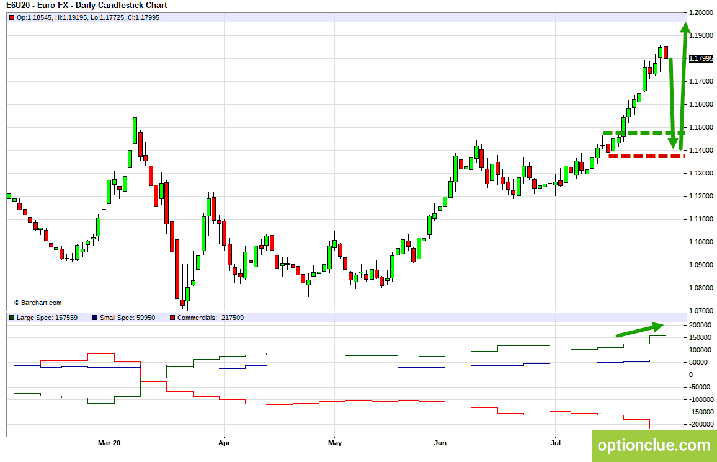
Task: Click the Apr date axis label
Action: point(224,443)
